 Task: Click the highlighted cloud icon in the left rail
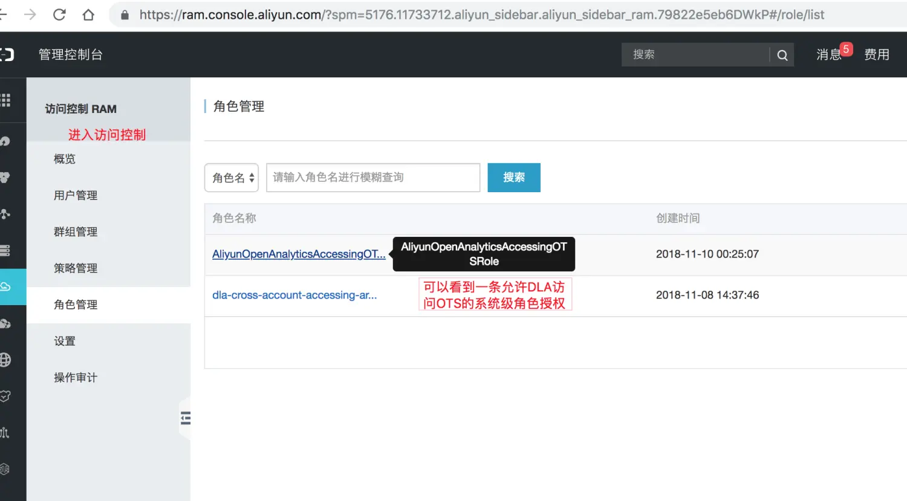point(5,286)
